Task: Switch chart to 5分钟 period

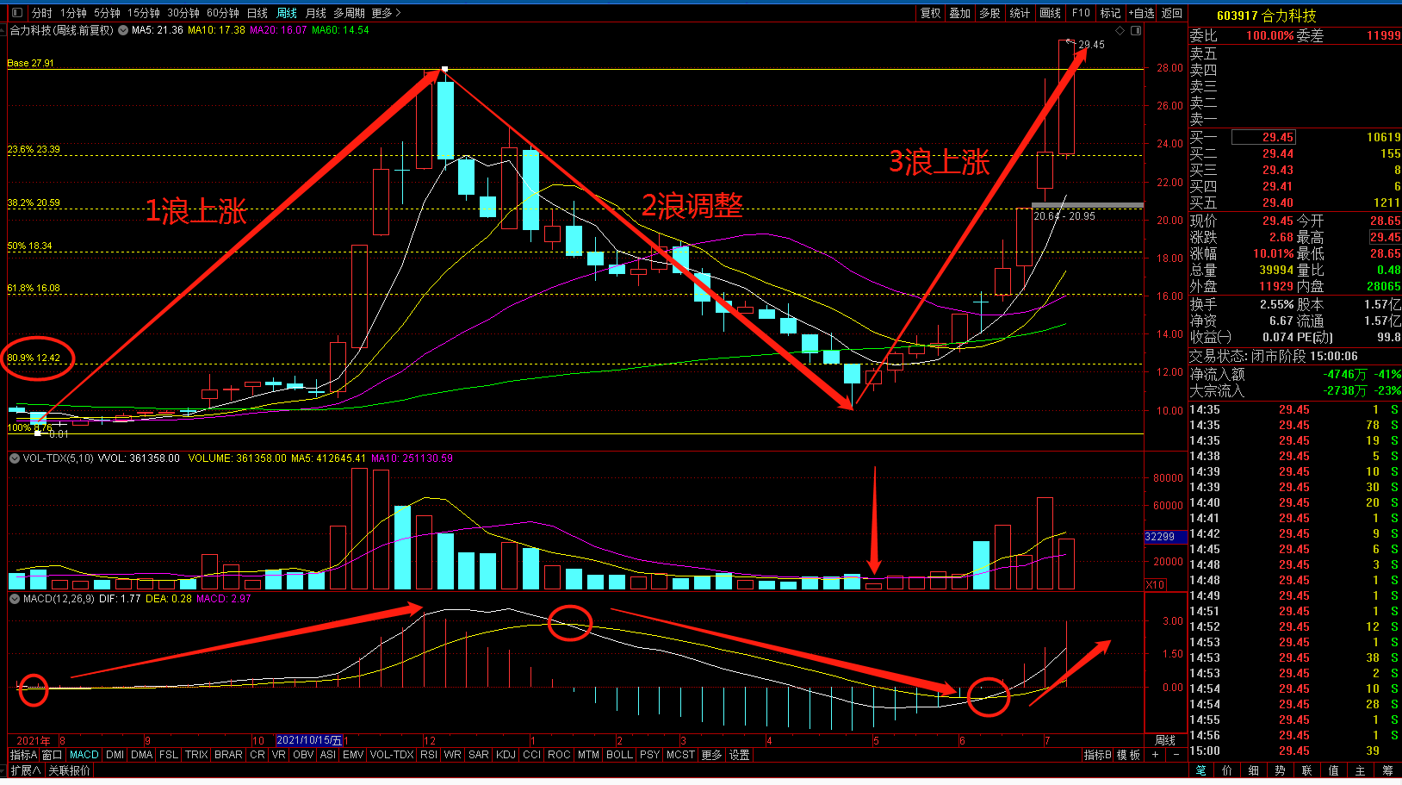Action: (x=108, y=13)
